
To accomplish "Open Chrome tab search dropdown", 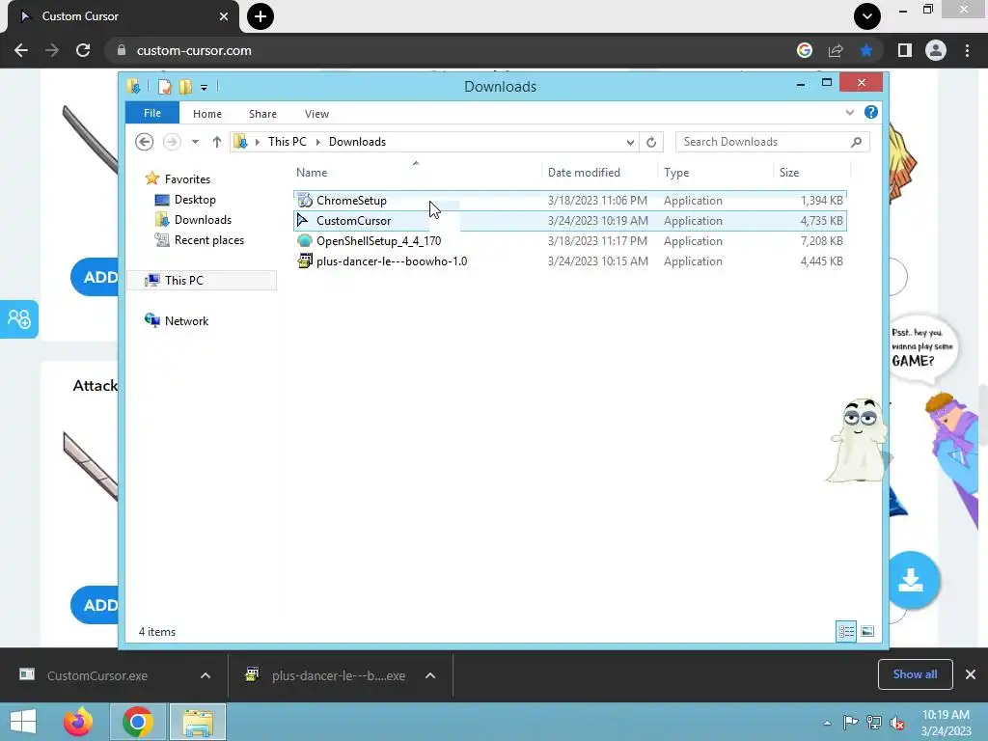I will coord(867,16).
